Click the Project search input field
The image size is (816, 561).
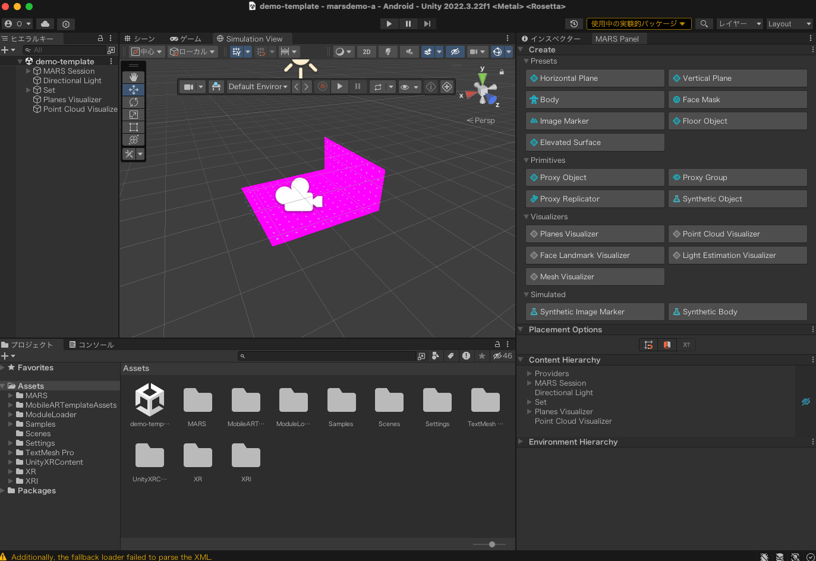[x=327, y=356]
